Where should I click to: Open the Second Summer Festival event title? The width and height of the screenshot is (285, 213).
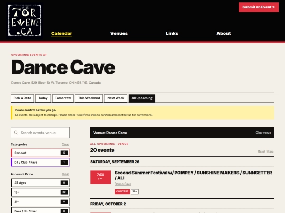(193, 175)
